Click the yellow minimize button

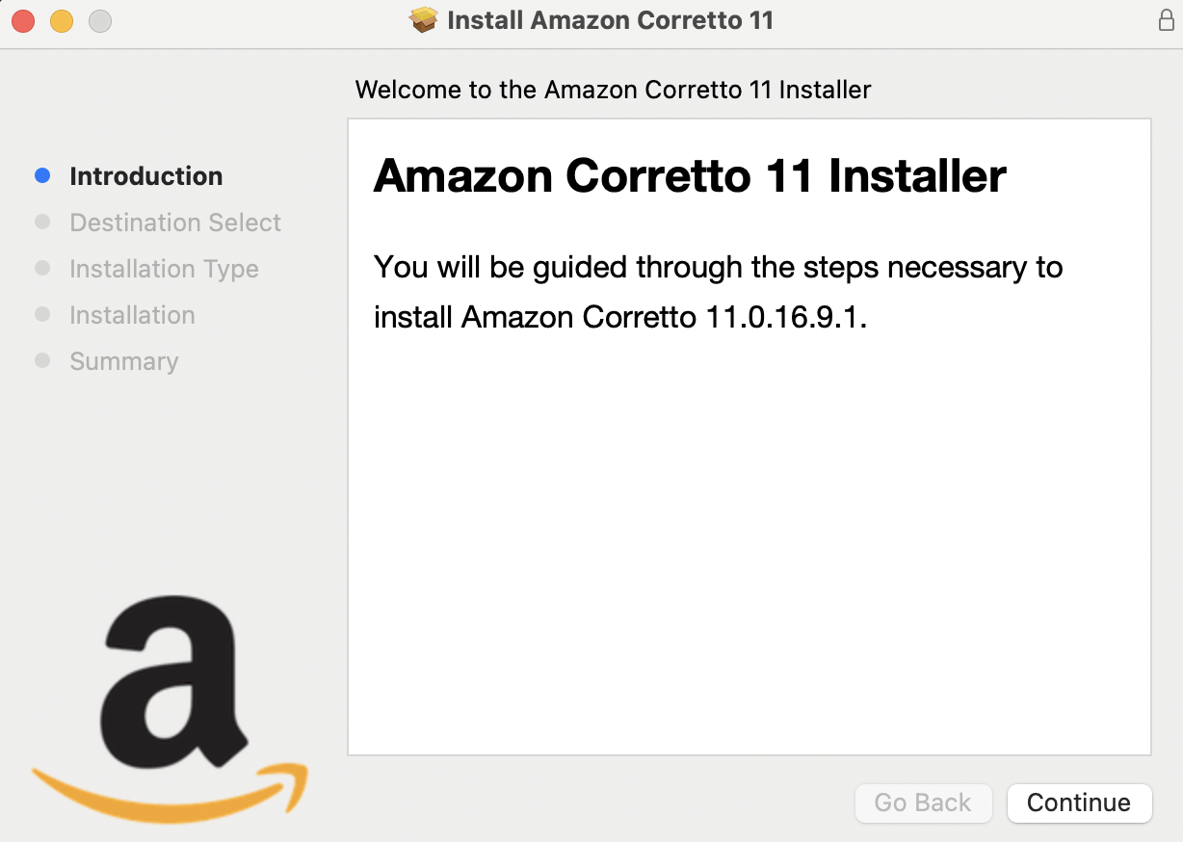pos(61,20)
